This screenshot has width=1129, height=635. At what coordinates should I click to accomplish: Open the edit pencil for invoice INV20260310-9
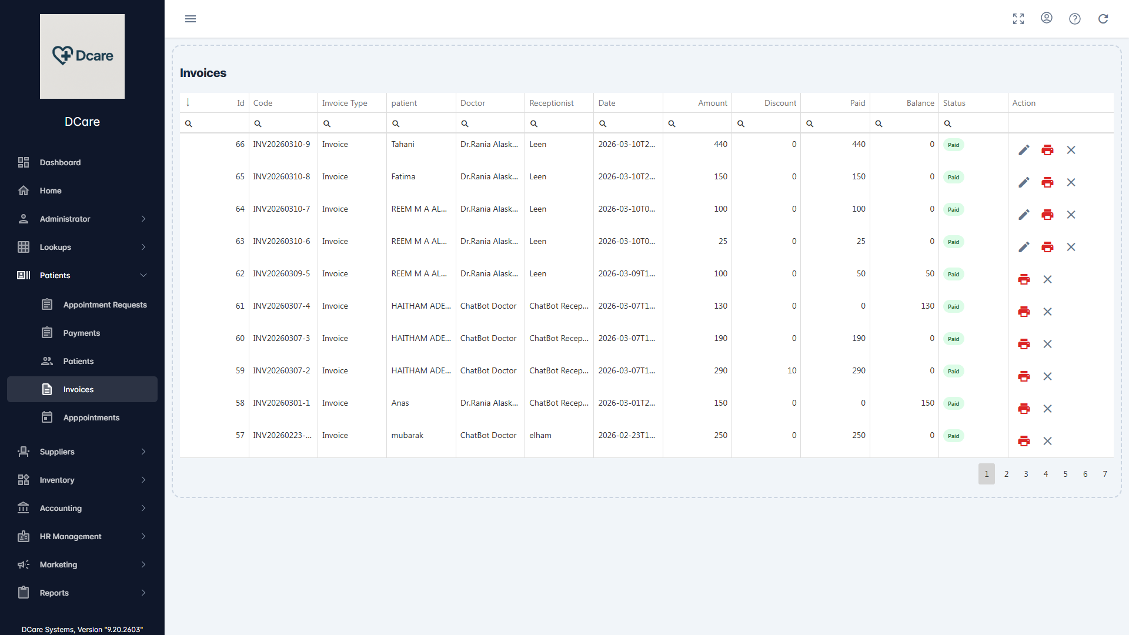(x=1024, y=150)
